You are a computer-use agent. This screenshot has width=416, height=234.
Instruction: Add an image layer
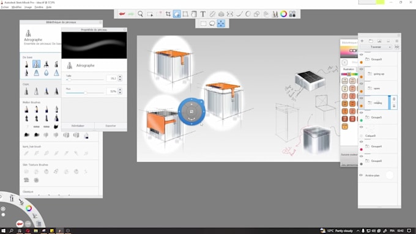click(379, 41)
